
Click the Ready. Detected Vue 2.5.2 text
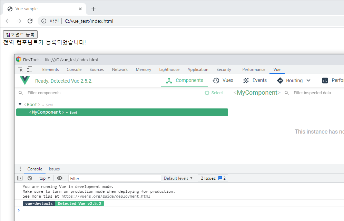click(63, 81)
